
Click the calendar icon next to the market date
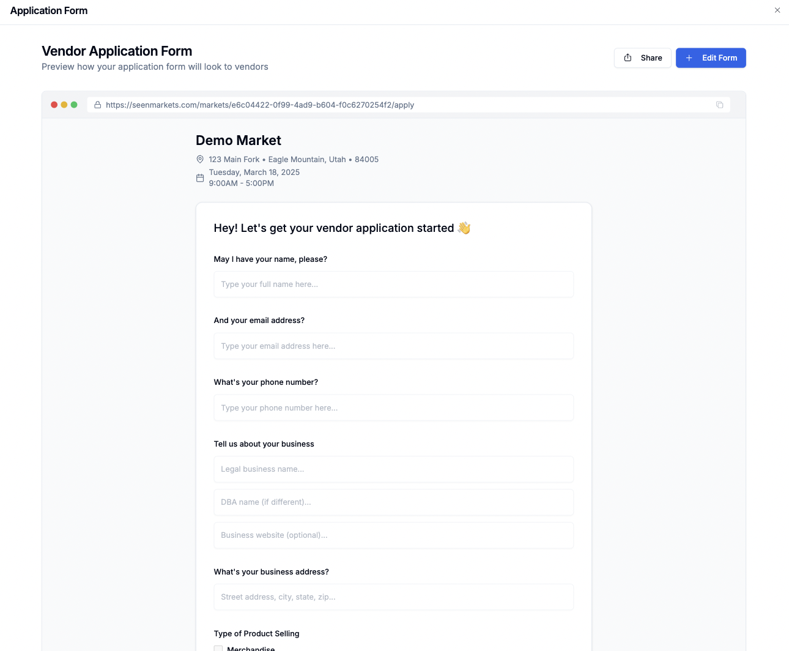pyautogui.click(x=200, y=177)
